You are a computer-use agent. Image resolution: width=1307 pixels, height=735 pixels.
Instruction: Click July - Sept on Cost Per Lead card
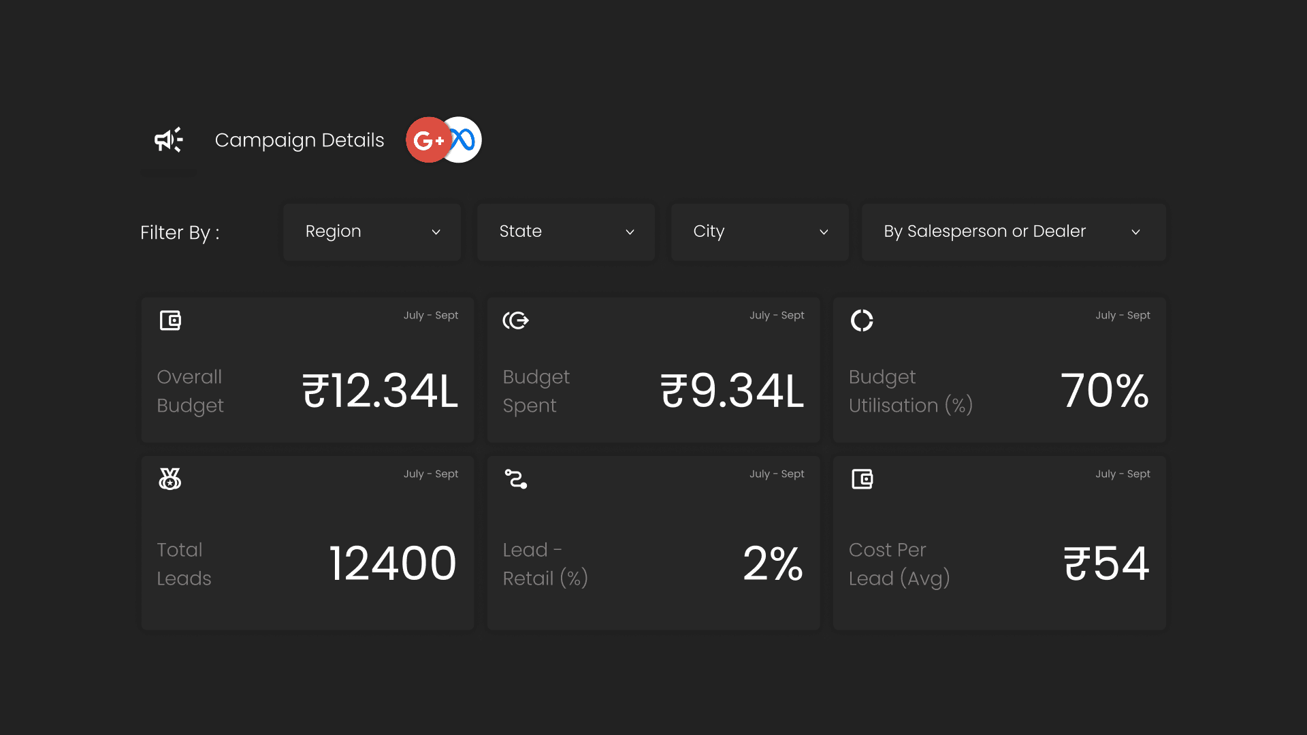[1123, 474]
